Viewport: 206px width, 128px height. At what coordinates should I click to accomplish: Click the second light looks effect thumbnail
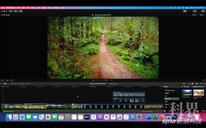[198, 93]
